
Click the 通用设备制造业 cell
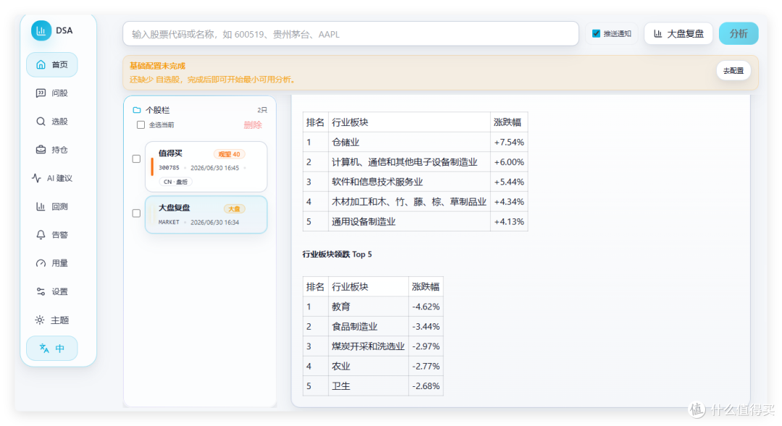click(x=409, y=222)
